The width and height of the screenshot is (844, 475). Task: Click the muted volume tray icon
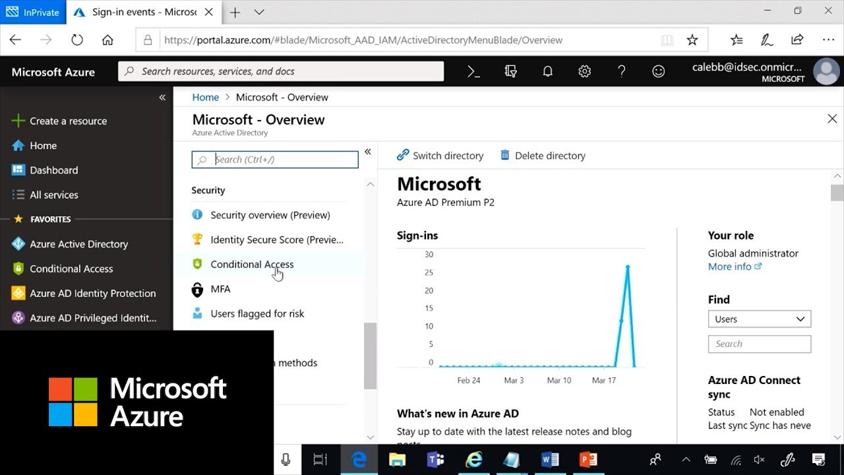pyautogui.click(x=759, y=460)
